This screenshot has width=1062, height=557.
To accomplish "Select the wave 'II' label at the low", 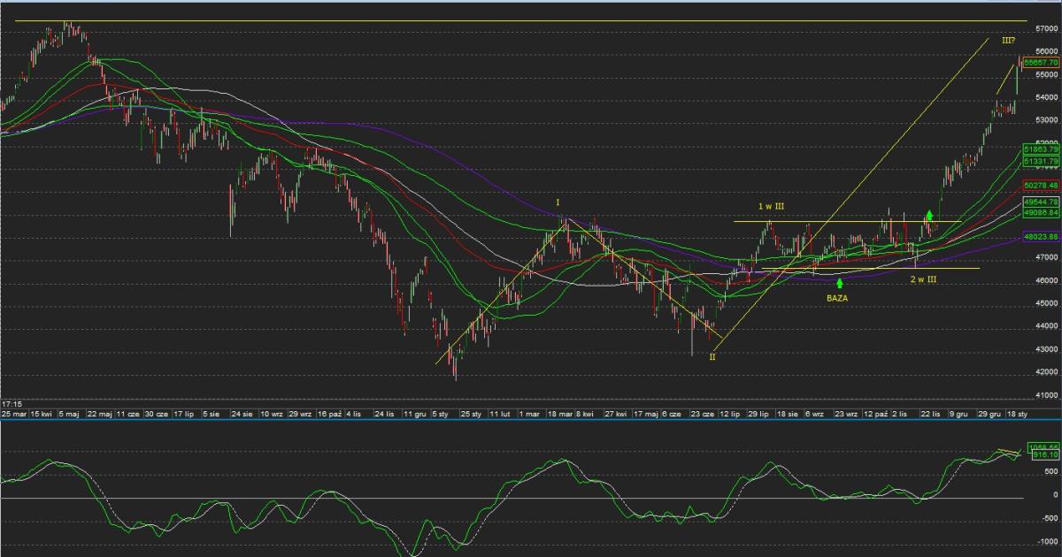I will click(x=712, y=357).
